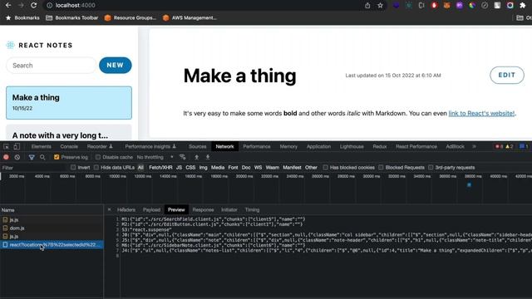Screen dimensions: 532x299
Task: Check 3rd-party requests checkbox
Action: (x=431, y=168)
